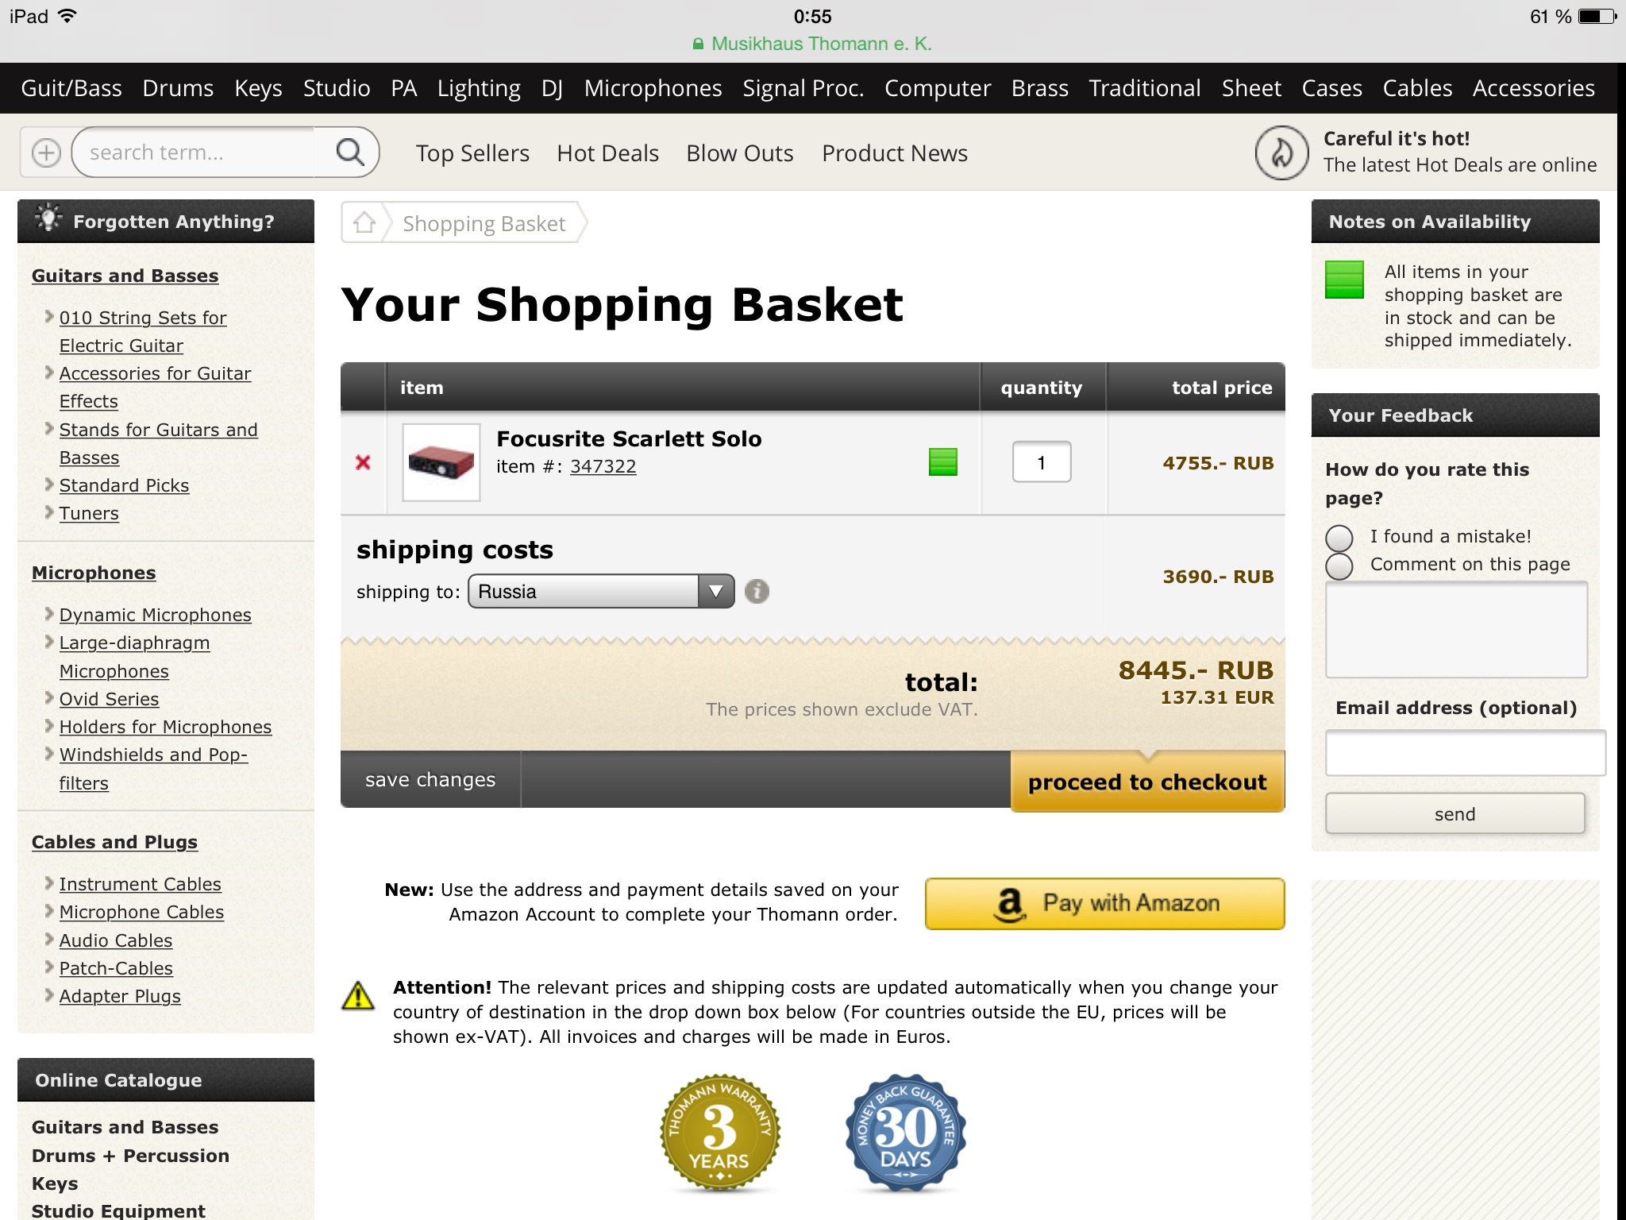Select 'I found a mistake!' radio button
This screenshot has width=1626, height=1220.
tap(1339, 538)
